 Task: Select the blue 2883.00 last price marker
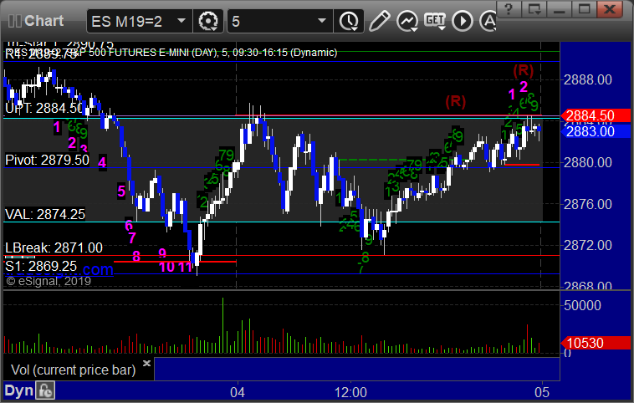[x=596, y=131]
